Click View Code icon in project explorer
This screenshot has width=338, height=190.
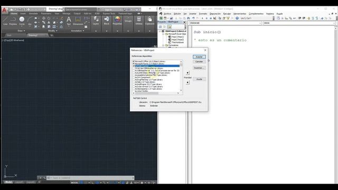coord(160,27)
